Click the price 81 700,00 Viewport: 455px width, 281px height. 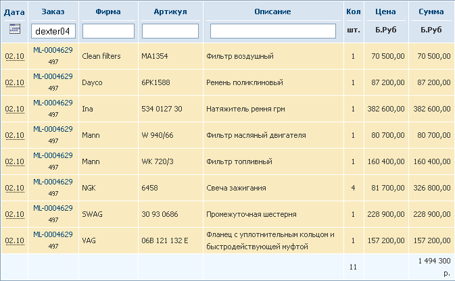click(387, 188)
